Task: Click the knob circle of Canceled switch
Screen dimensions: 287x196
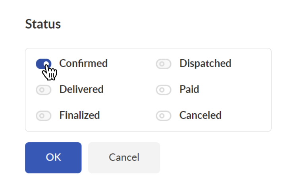Action: pos(162,116)
